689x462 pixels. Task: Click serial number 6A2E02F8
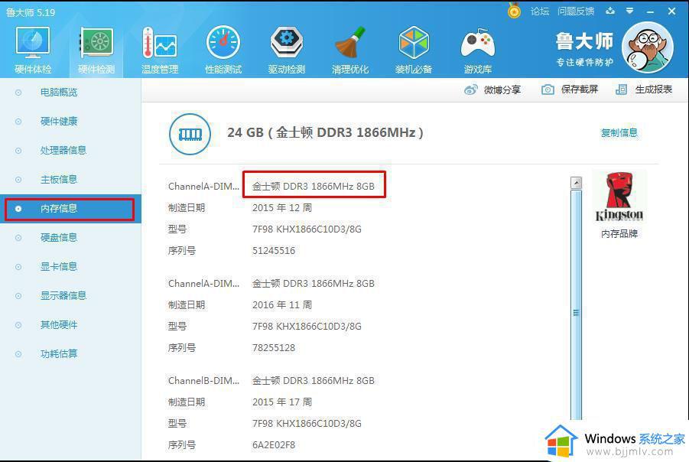click(x=274, y=445)
